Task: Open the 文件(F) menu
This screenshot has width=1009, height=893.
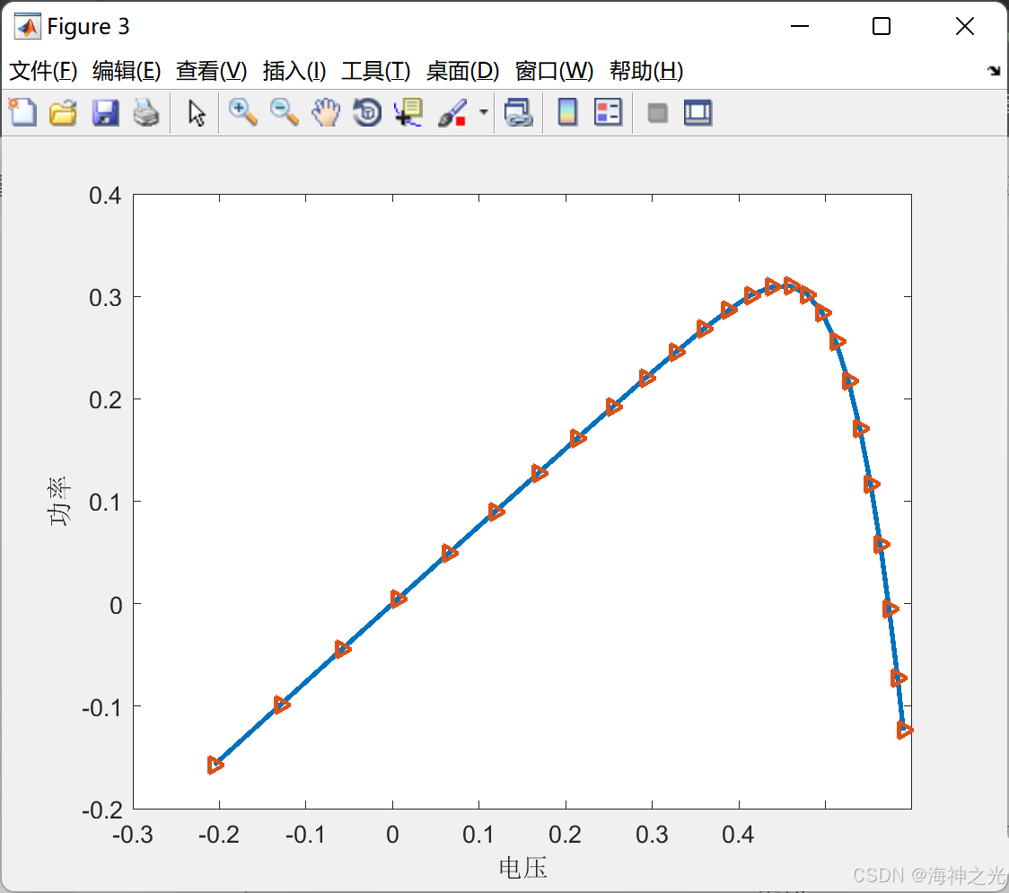Action: click(x=43, y=71)
